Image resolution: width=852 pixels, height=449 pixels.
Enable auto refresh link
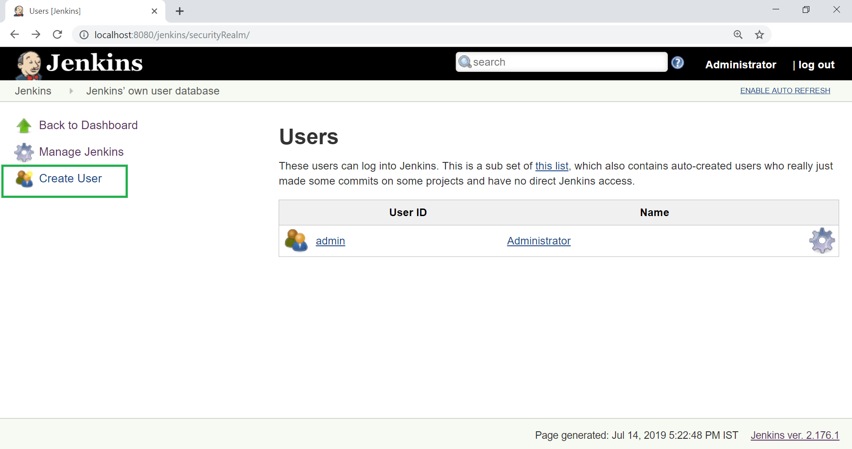pyautogui.click(x=785, y=91)
